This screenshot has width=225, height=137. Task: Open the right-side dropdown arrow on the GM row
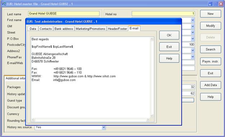193,26
